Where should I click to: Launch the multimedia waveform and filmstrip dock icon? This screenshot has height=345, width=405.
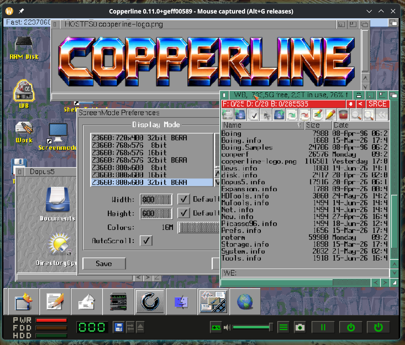pyautogui.click(x=213, y=302)
